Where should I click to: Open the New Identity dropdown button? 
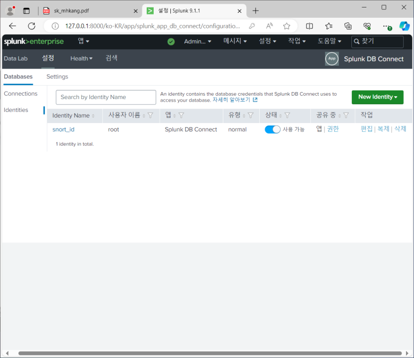(378, 97)
